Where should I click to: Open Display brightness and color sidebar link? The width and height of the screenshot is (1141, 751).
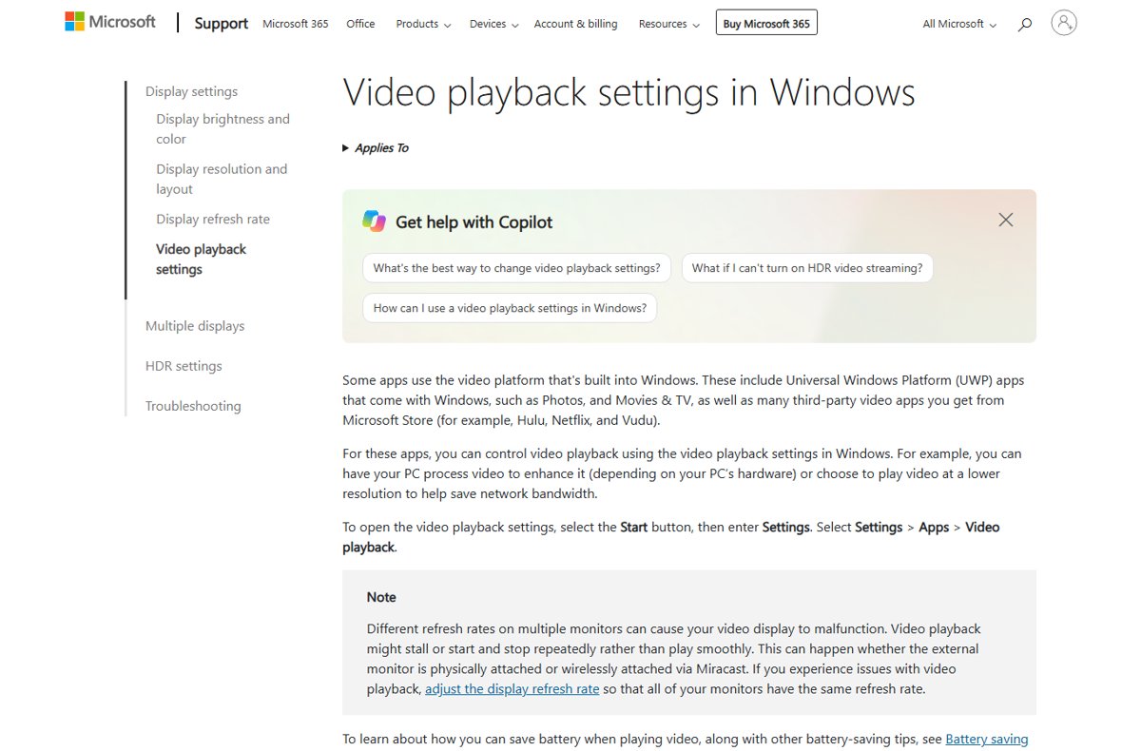click(x=222, y=128)
